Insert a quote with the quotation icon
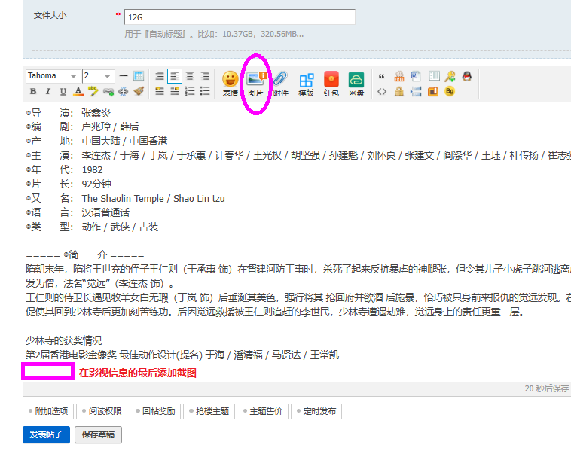 tap(382, 76)
